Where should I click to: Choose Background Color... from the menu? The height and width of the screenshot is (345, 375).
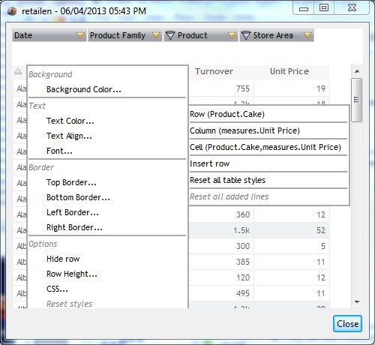[84, 89]
